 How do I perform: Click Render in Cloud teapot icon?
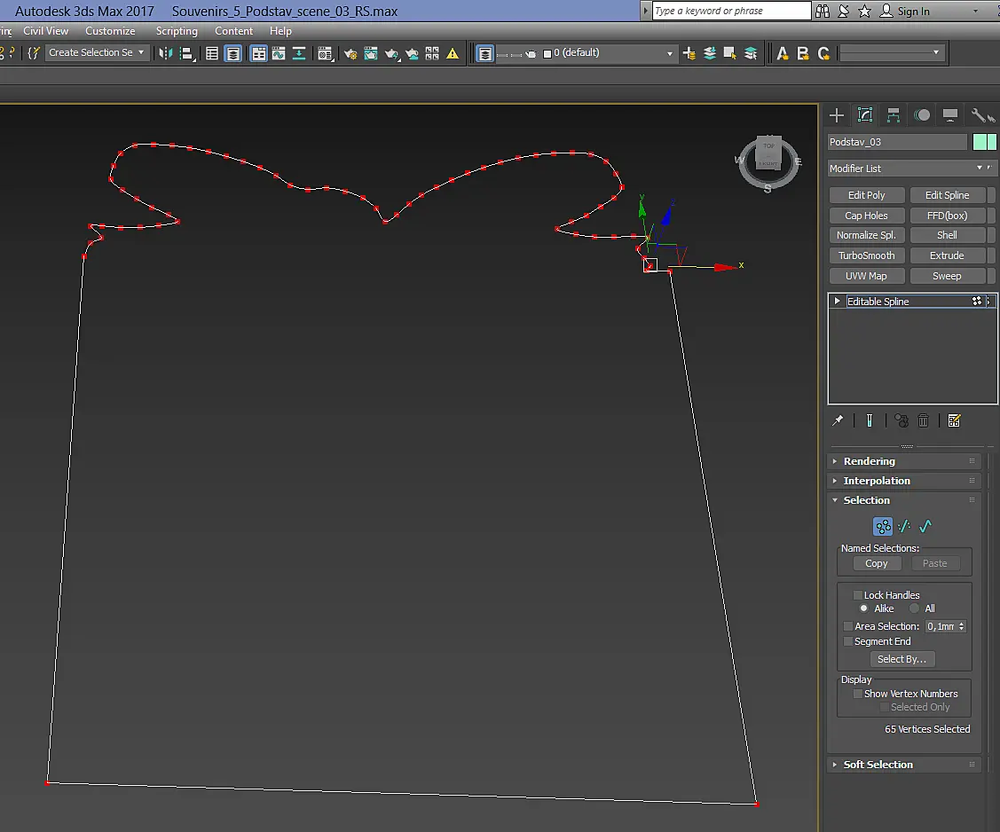[412, 53]
